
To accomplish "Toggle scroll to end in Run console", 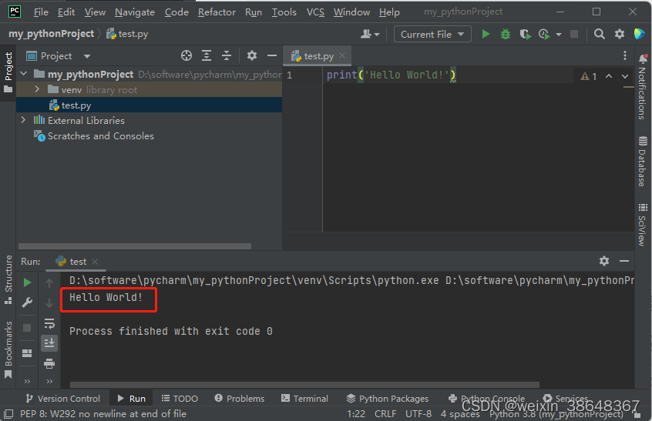I will pos(49,343).
